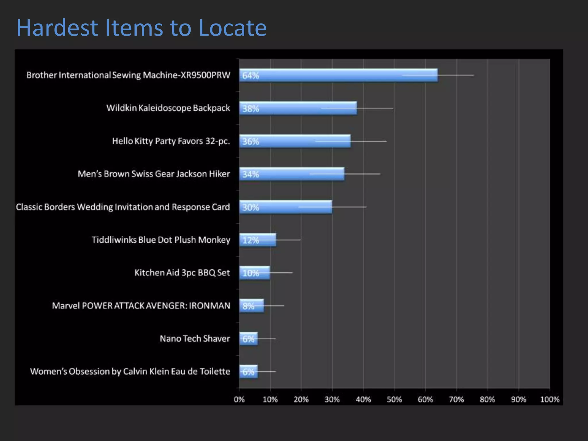Select the Classic Borders Wedding Invitation label
The width and height of the screenshot is (588, 441).
point(123,207)
